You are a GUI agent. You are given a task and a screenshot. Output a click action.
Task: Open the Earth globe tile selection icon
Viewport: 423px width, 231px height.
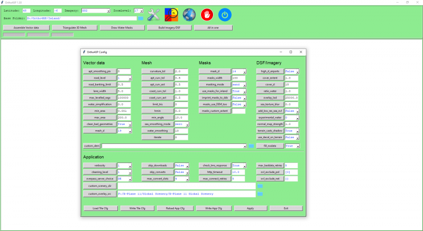[x=189, y=15]
